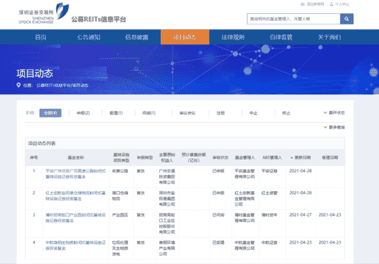Image resolution: width=379 pixels, height=264 pixels.
Task: Click the ABS管理人 column header
Action: click(x=272, y=158)
